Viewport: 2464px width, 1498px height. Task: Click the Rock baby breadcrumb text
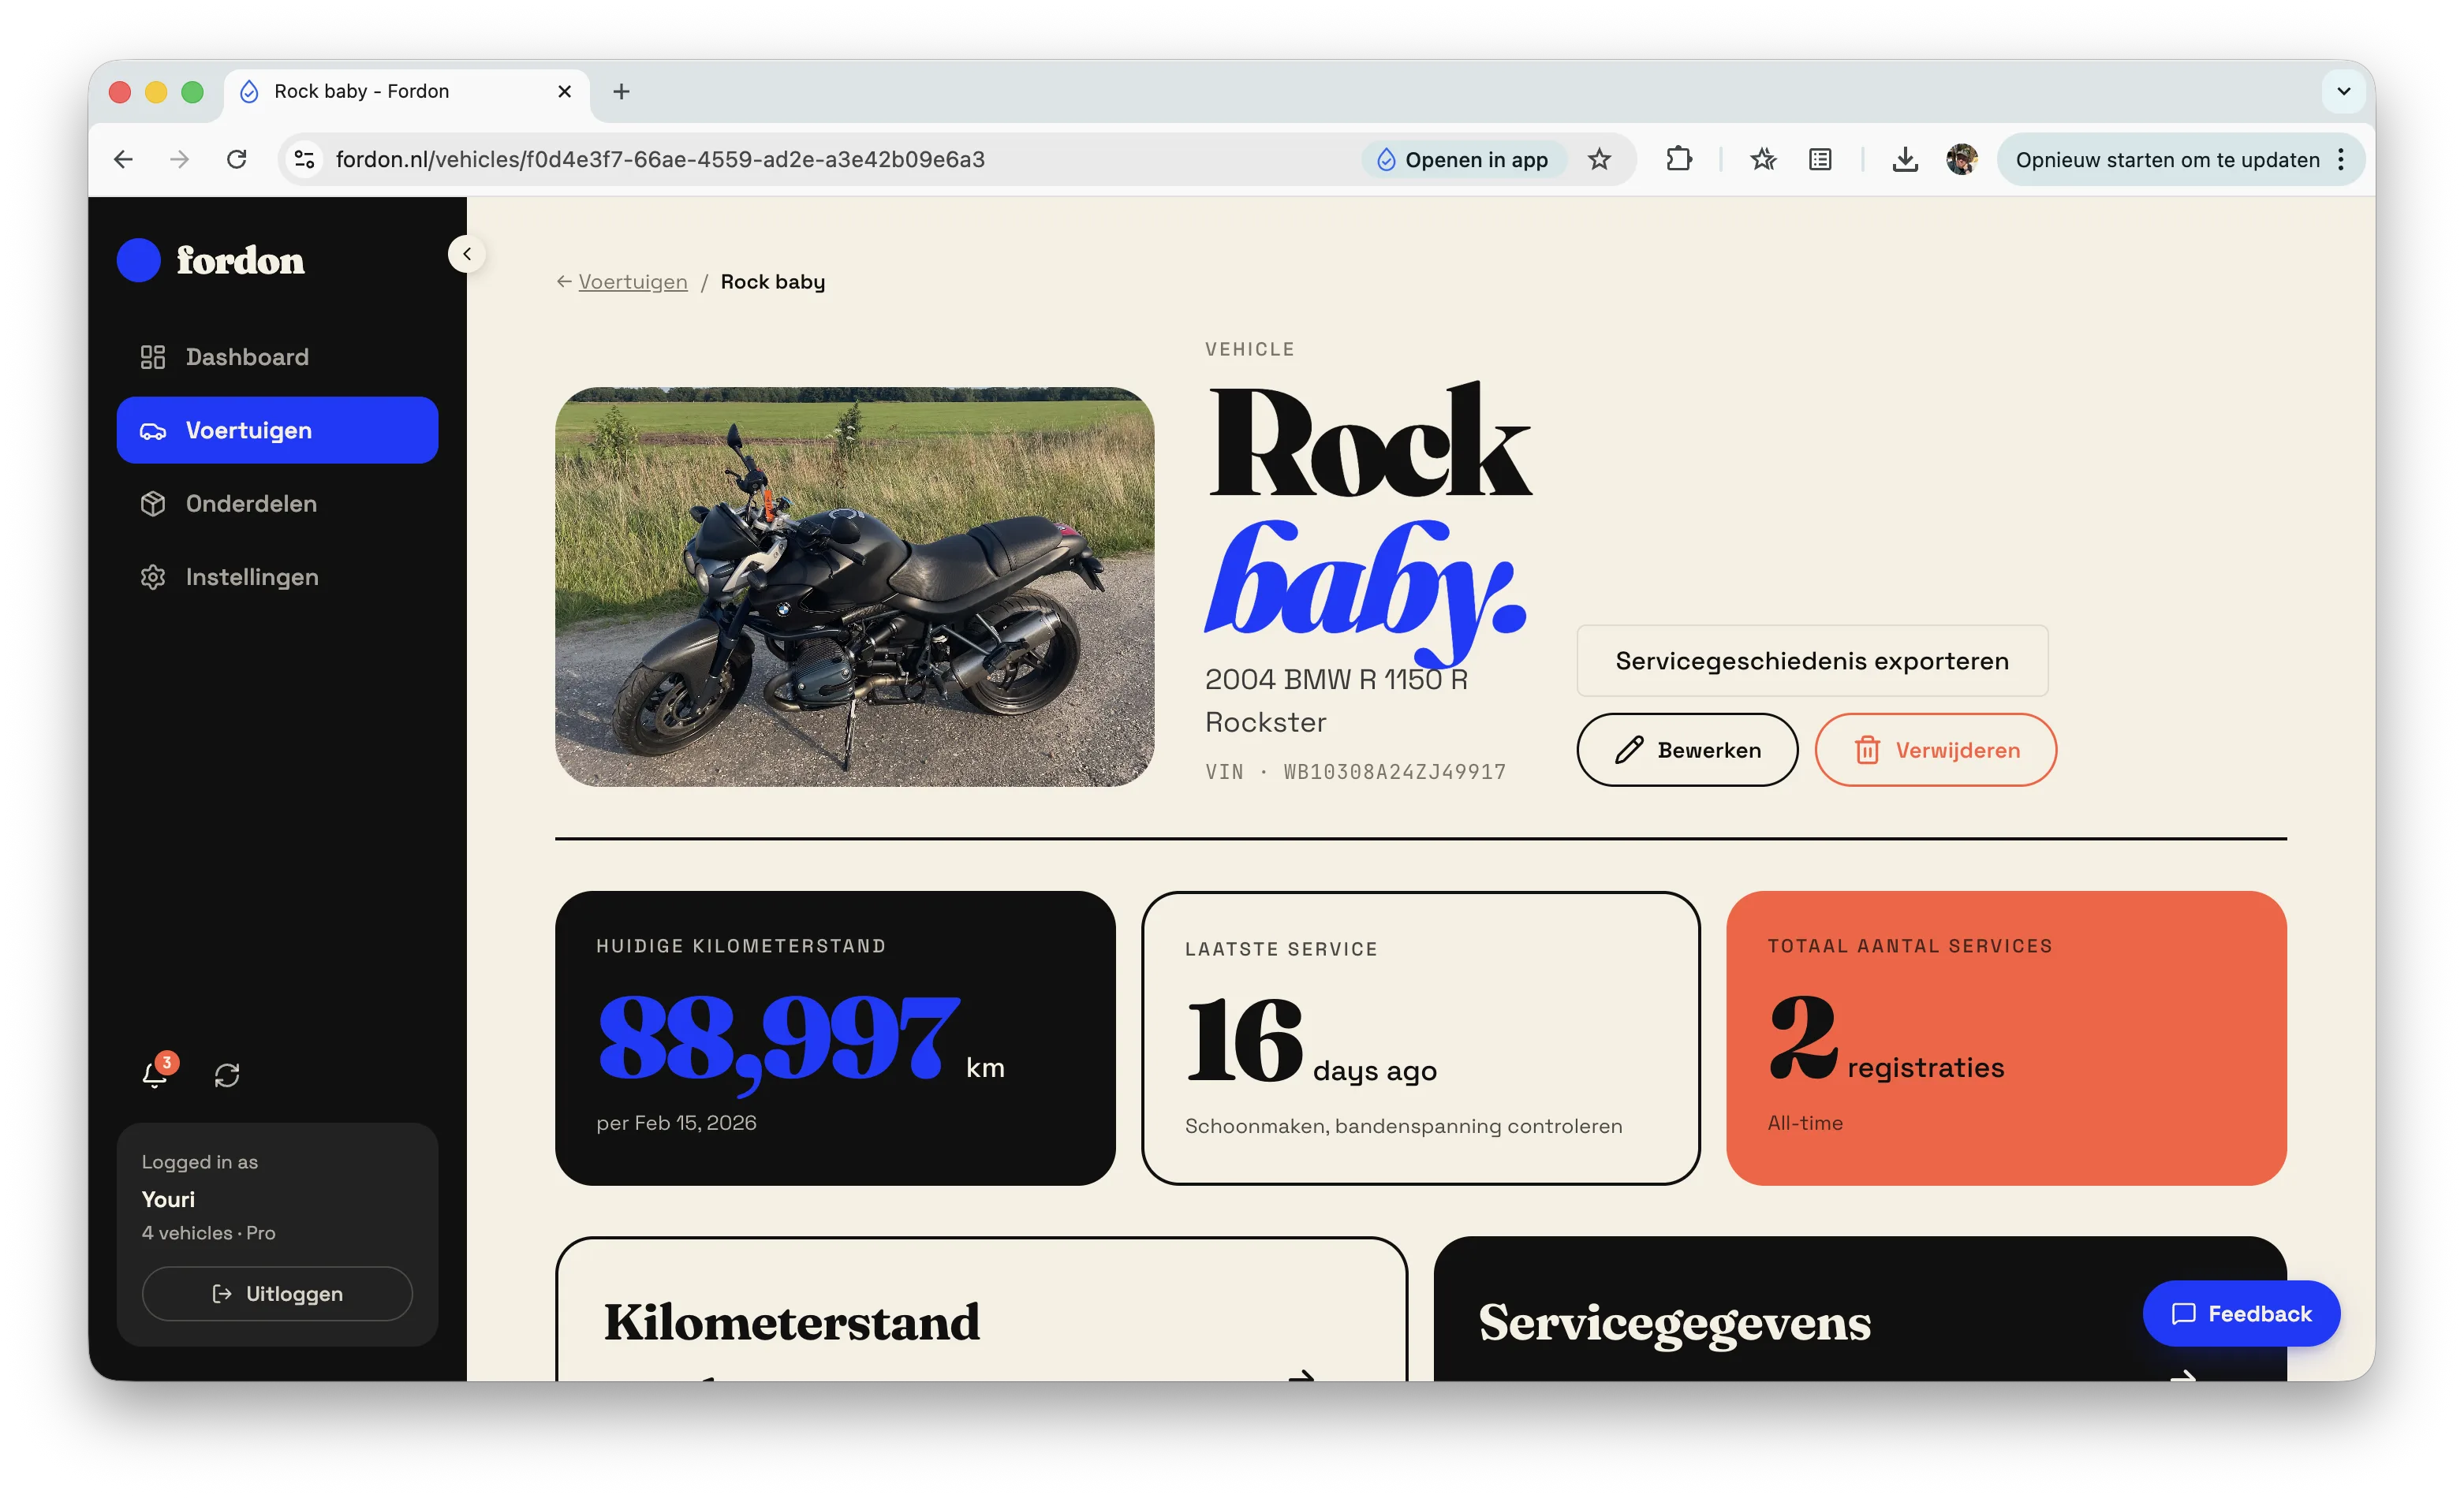pos(773,281)
